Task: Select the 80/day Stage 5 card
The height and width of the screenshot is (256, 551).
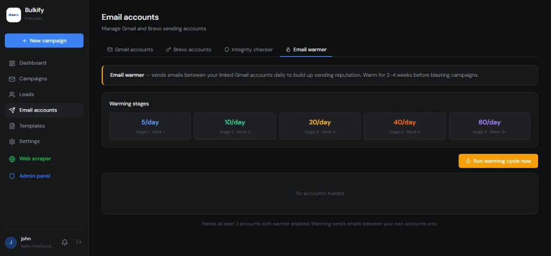Action: point(489,126)
